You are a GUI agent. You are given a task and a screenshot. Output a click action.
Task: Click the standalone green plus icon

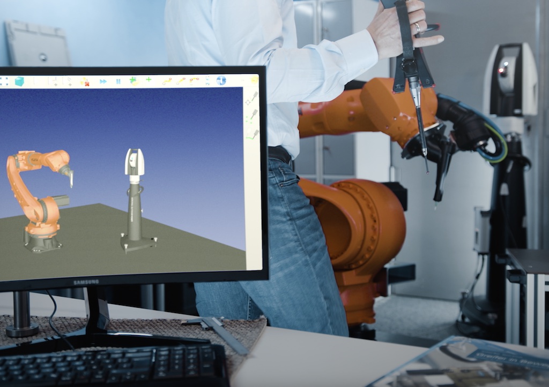coord(149,80)
